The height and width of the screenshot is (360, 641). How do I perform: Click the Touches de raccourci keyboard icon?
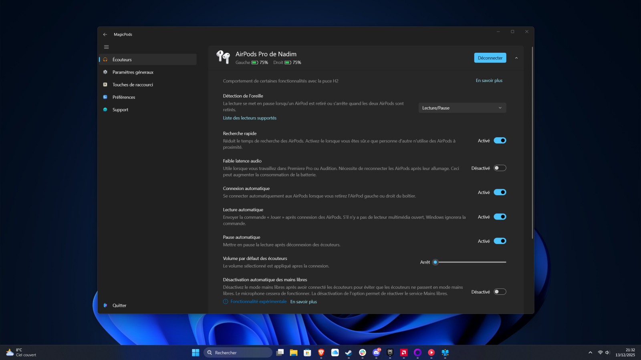[x=105, y=84]
